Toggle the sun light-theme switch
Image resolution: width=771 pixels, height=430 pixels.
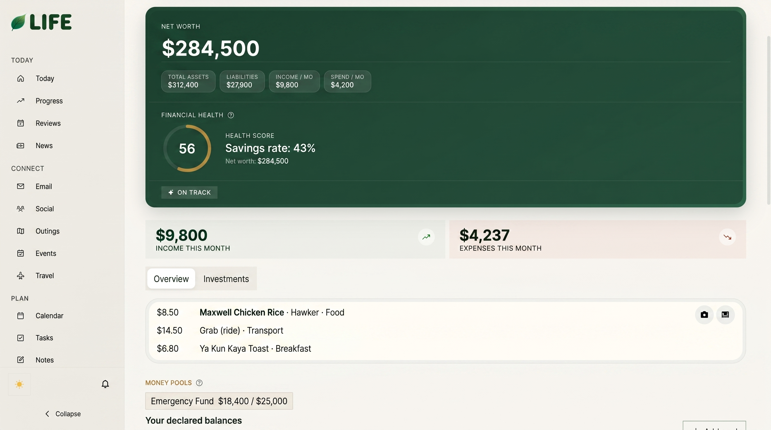tap(19, 384)
